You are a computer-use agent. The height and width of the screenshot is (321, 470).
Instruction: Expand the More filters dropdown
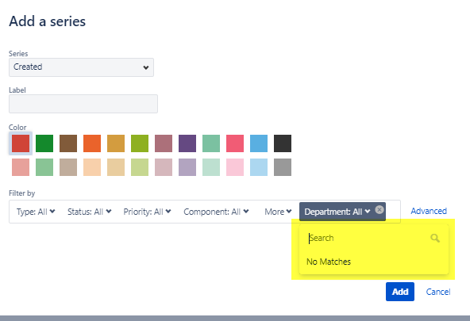[278, 212]
